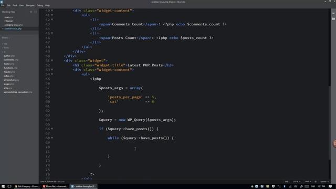This screenshot has height=189, width=336.
Task: Open footer.php in project tree
Action: click(9, 64)
